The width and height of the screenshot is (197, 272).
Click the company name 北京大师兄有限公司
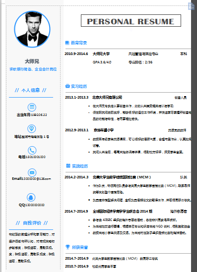(x=107, y=97)
